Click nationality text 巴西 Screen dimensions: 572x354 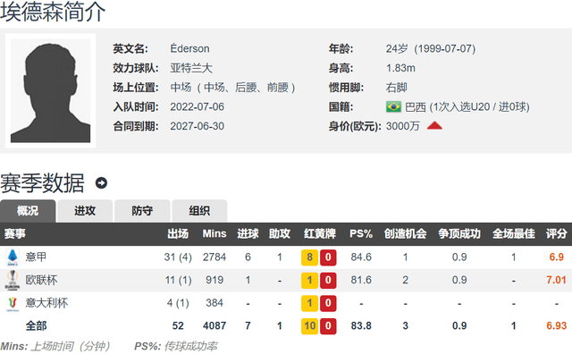click(x=416, y=107)
